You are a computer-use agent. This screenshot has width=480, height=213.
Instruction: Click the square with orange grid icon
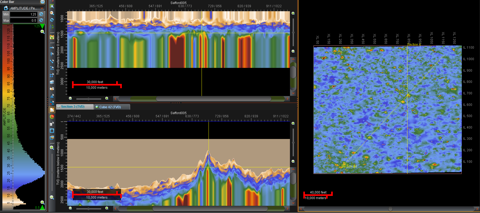coord(52,138)
